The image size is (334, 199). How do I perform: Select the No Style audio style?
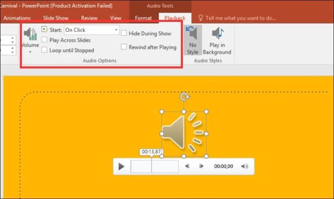click(193, 41)
